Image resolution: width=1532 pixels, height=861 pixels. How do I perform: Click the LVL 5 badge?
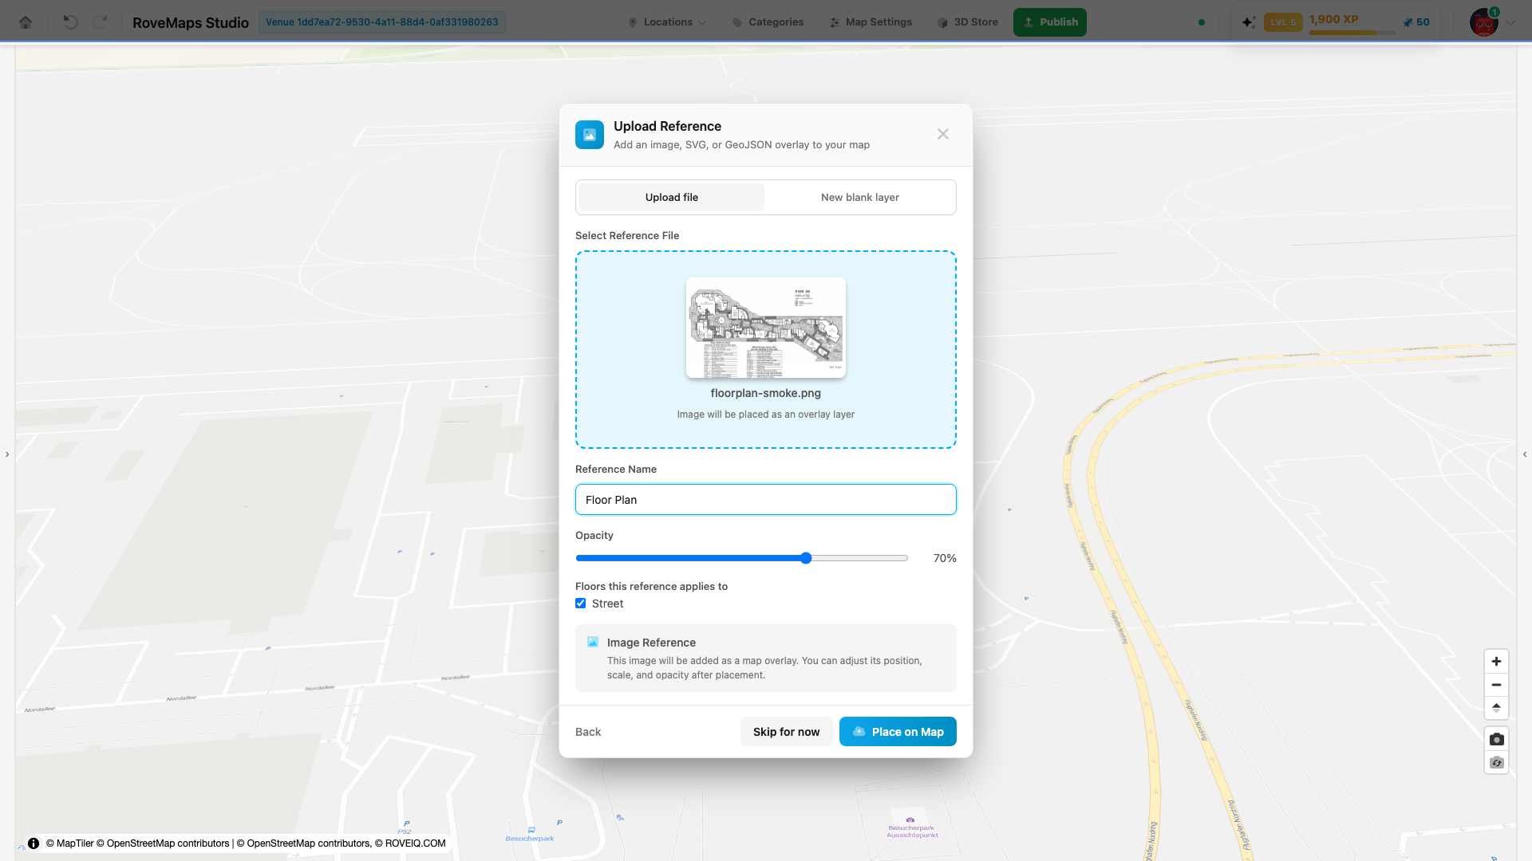pos(1283,22)
